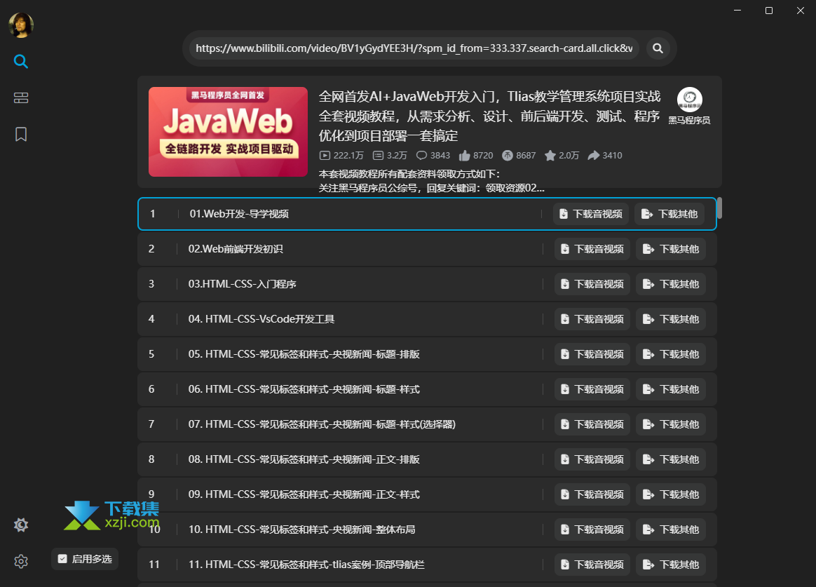Click the episode list scrollbar thumb
This screenshot has height=587, width=816.
click(719, 208)
